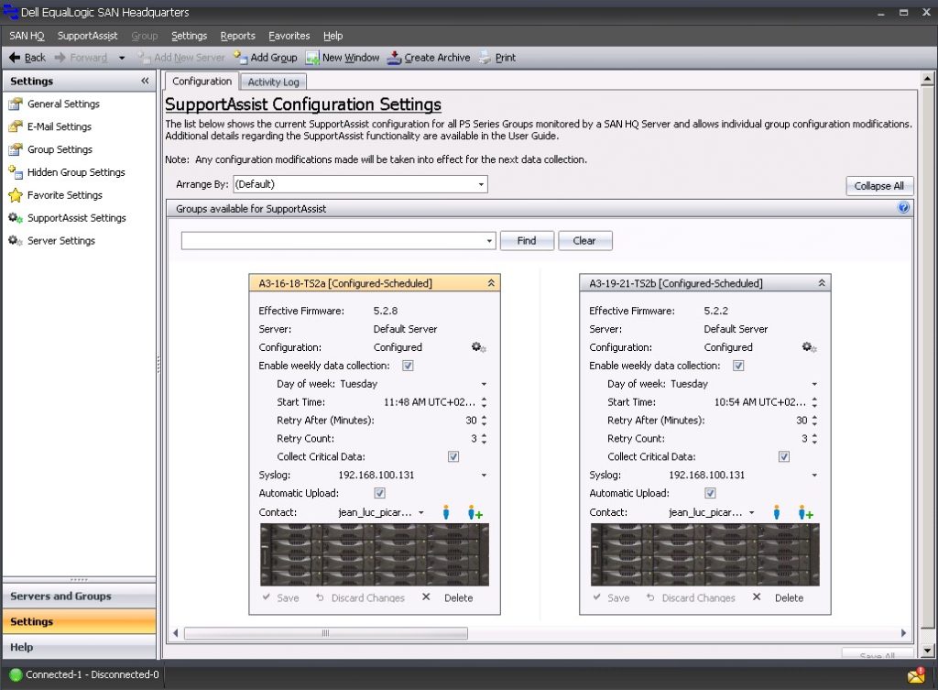938x690 pixels.
Task: Open the Arrange By dropdown
Action: (481, 184)
